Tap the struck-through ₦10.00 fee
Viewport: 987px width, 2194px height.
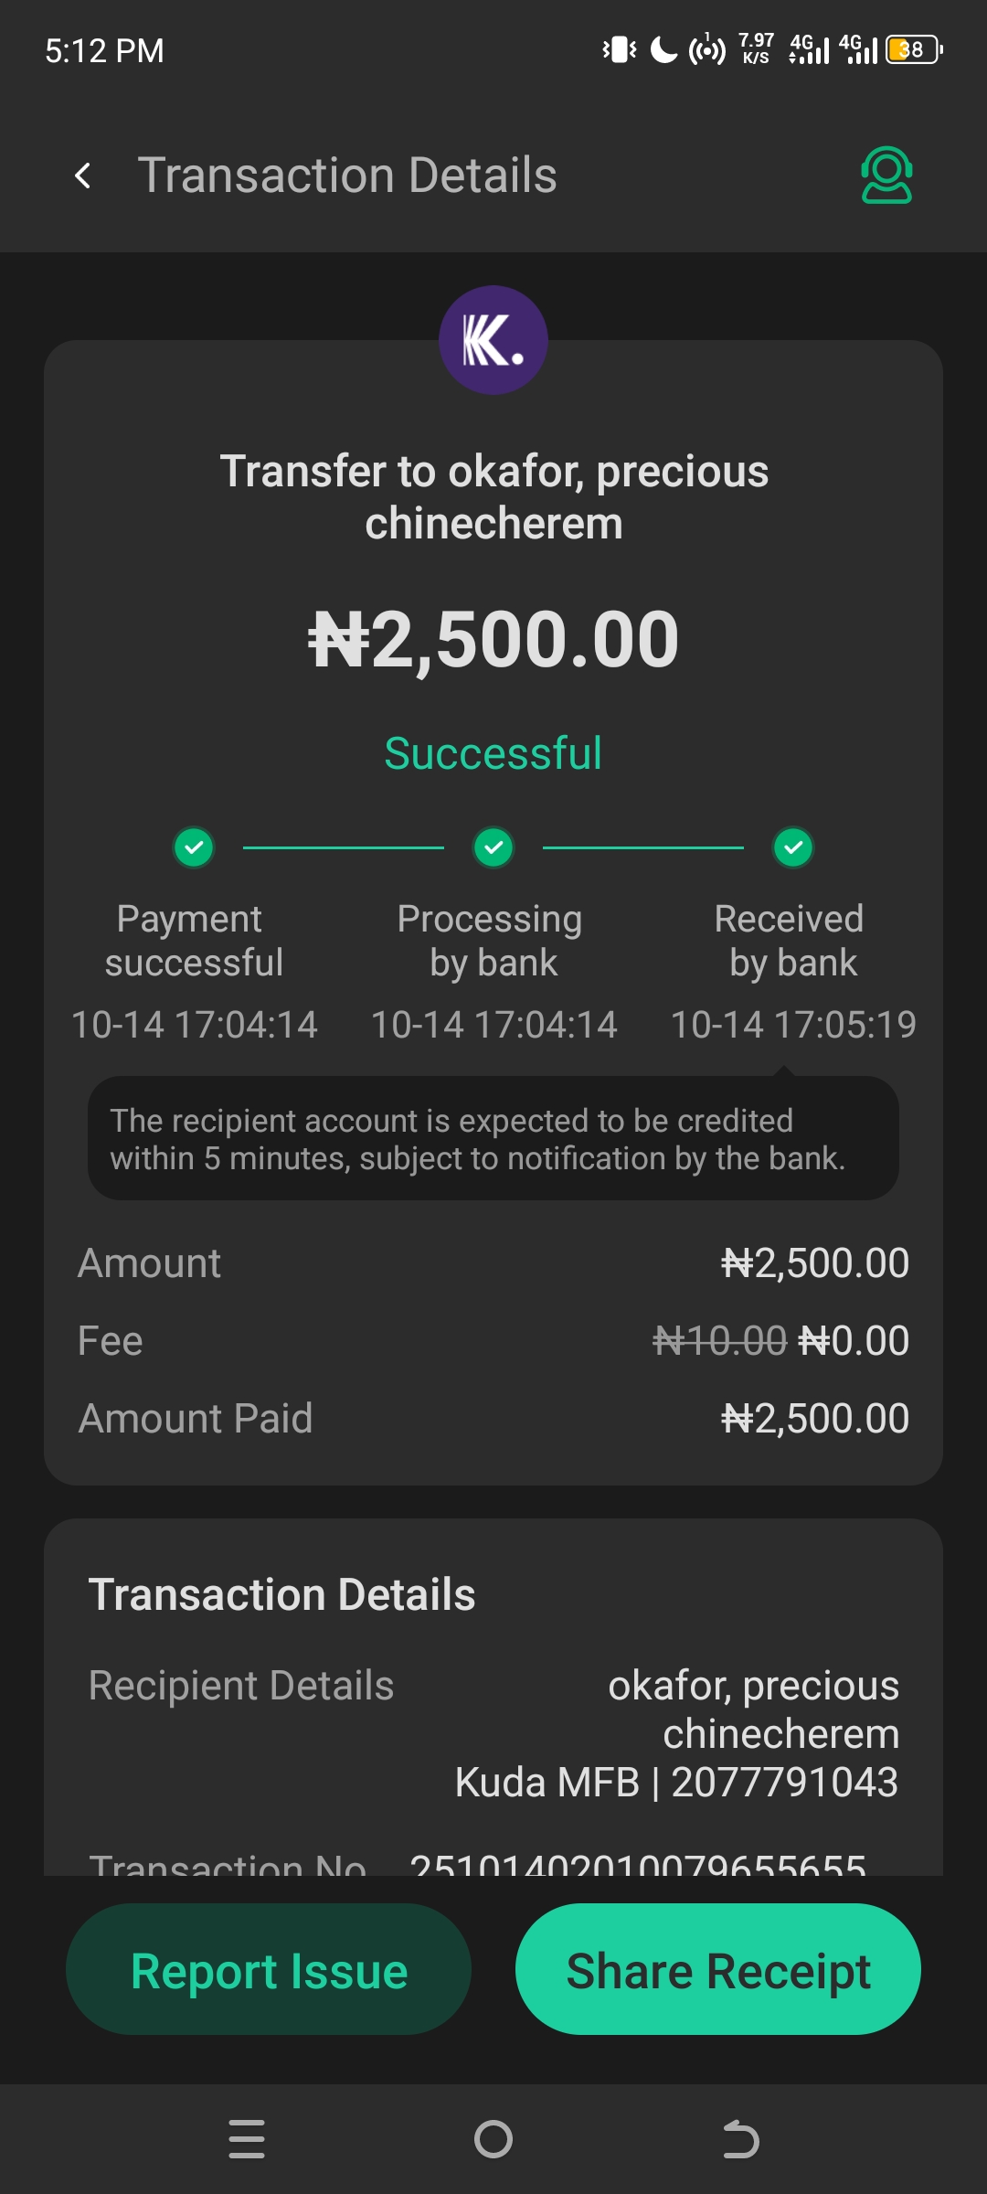coord(719,1341)
